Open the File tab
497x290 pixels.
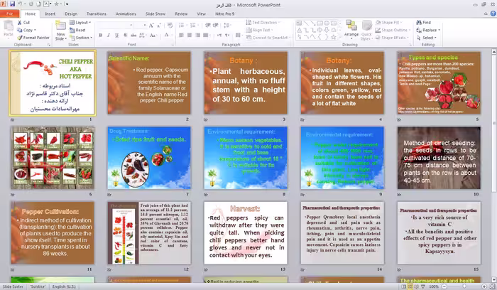coord(9,14)
